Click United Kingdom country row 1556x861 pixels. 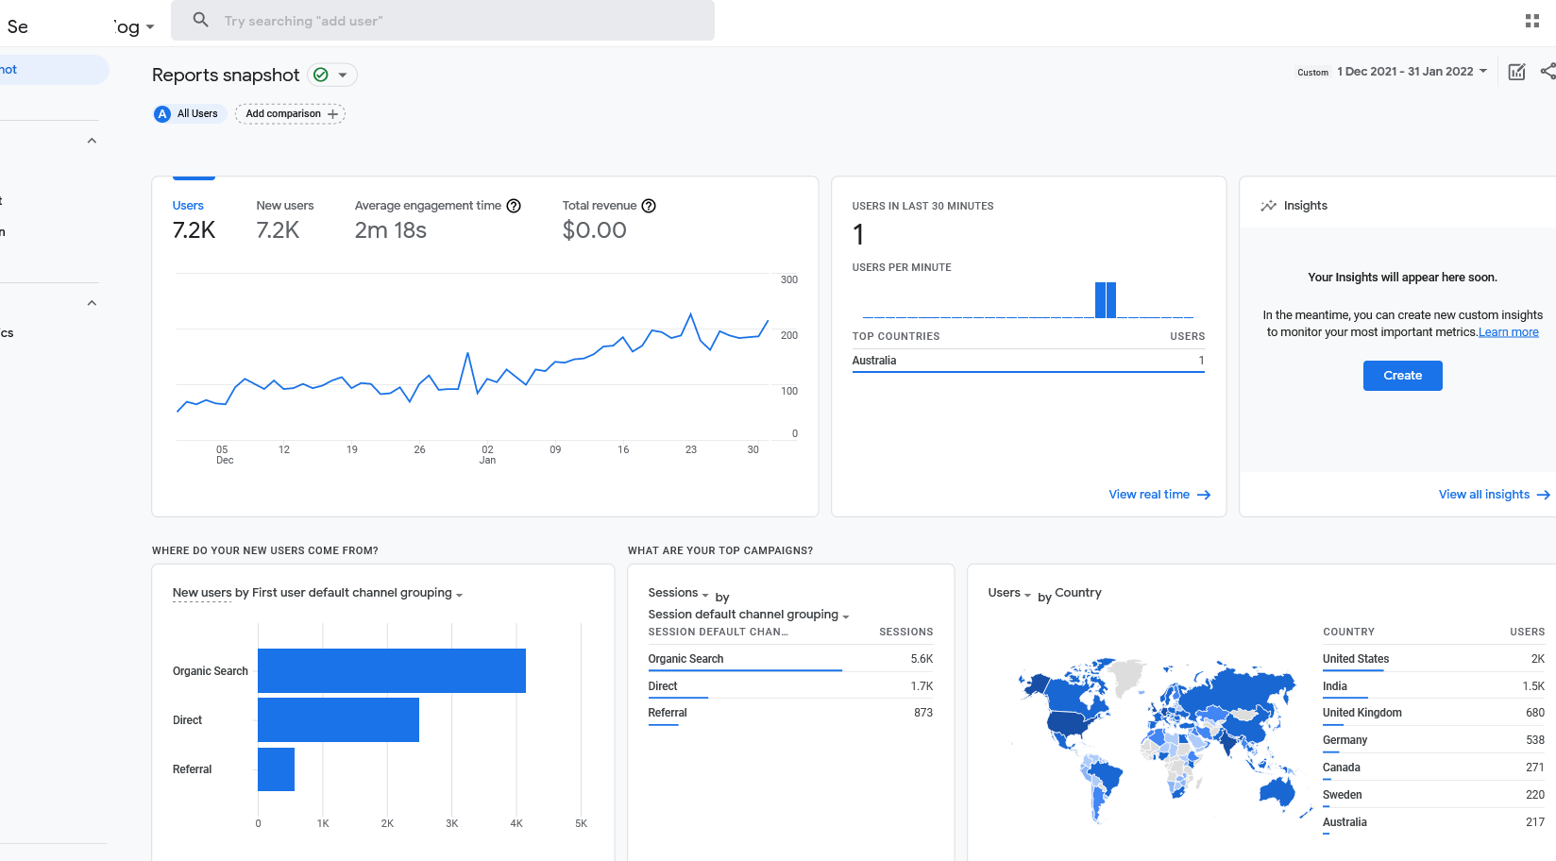click(1433, 713)
